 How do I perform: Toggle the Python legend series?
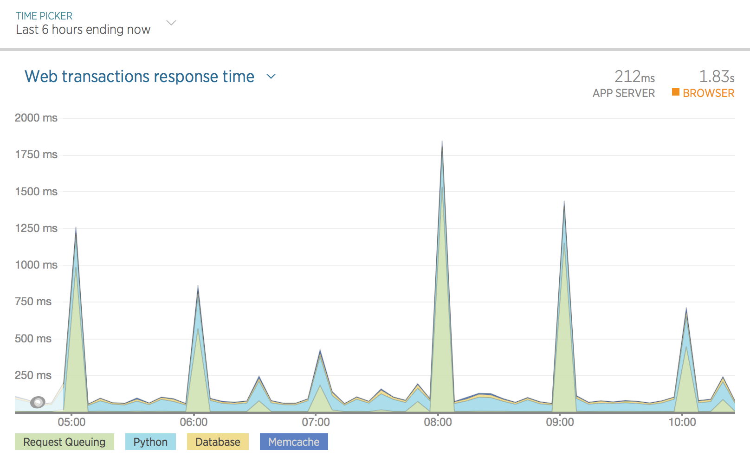click(150, 442)
